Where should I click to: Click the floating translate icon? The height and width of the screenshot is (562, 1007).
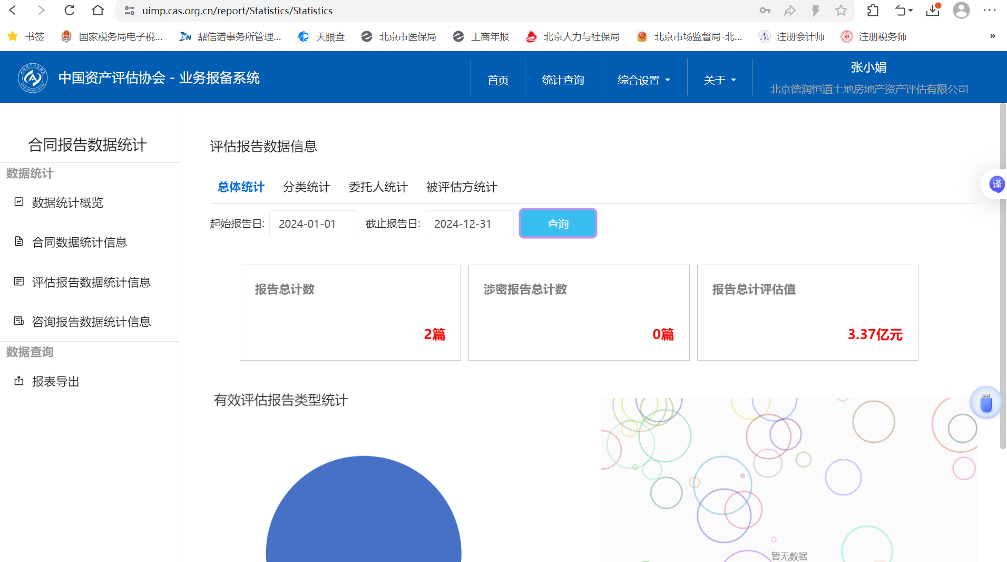point(996,185)
